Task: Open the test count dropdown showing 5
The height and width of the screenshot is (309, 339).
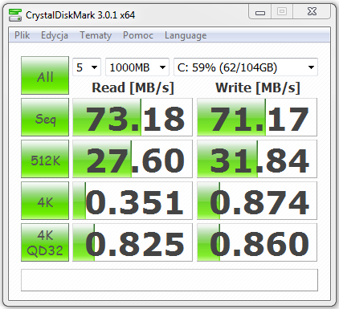Action: 87,67
